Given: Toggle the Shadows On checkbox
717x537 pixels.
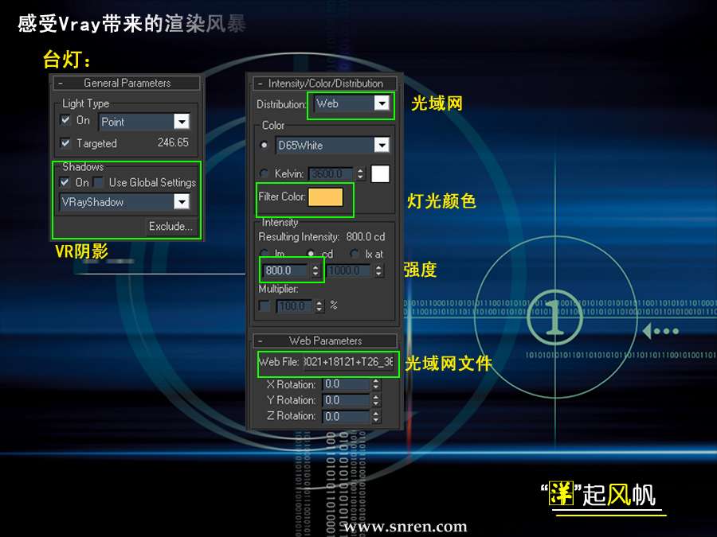Looking at the screenshot, I should pyautogui.click(x=65, y=182).
